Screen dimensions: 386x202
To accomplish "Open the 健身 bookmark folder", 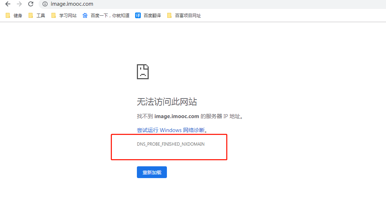I will [14, 15].
